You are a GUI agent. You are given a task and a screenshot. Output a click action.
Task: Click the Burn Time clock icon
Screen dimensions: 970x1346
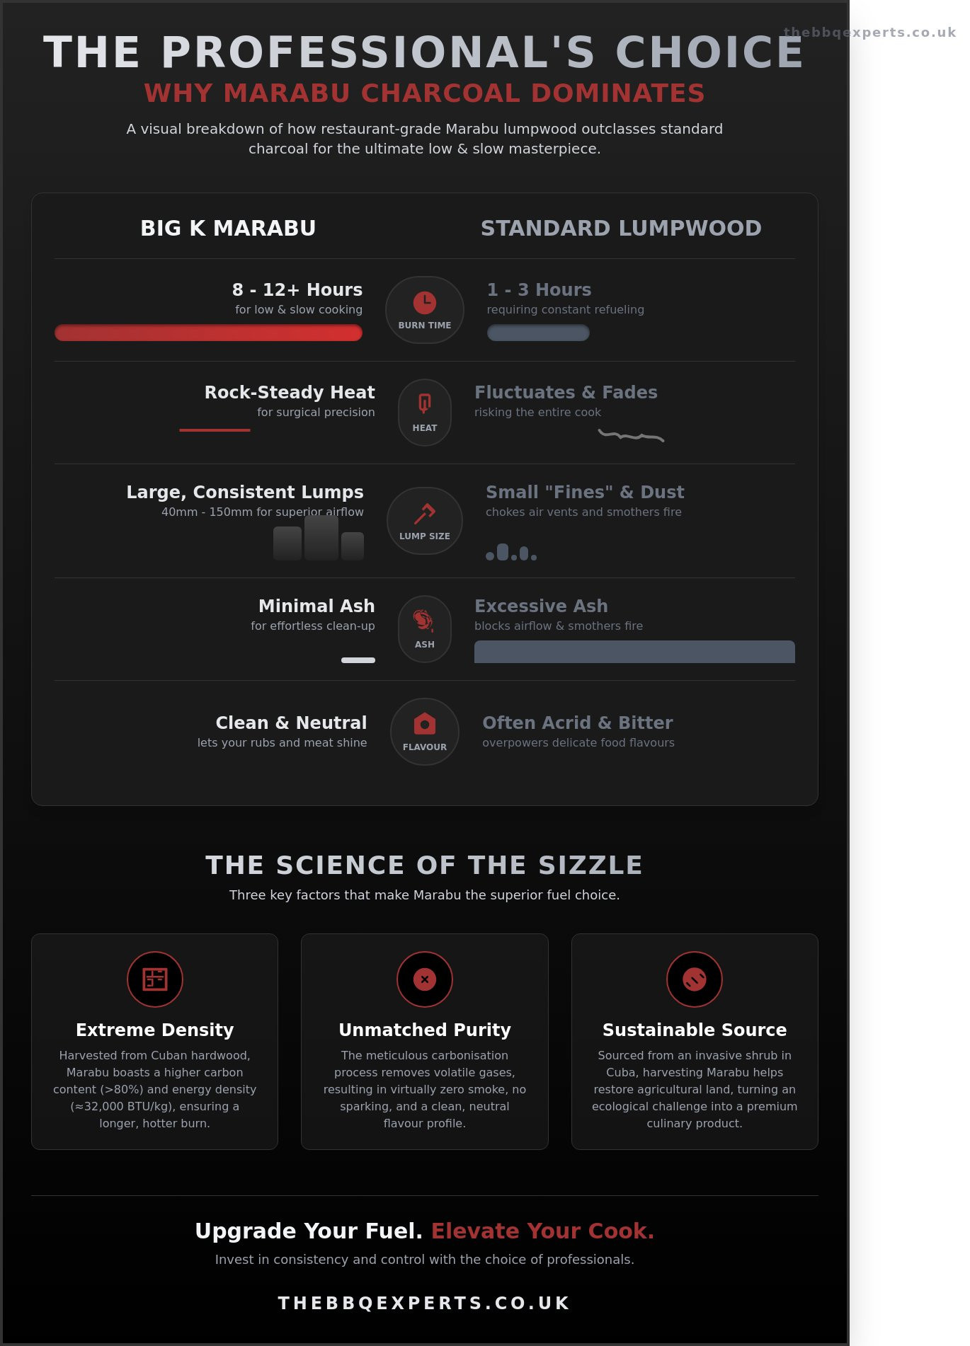coord(424,303)
